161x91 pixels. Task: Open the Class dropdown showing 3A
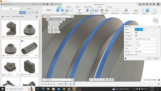click(146, 48)
